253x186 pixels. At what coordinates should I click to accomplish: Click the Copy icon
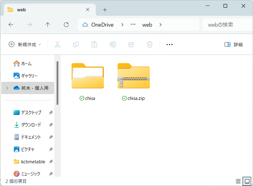click(x=76, y=44)
